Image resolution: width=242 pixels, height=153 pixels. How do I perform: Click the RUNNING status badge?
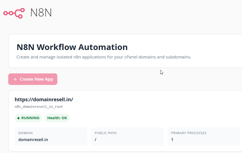coord(28,118)
